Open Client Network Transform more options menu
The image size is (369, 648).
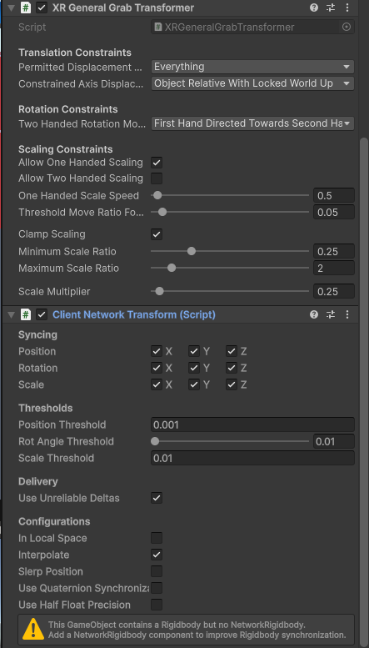pyautogui.click(x=347, y=315)
